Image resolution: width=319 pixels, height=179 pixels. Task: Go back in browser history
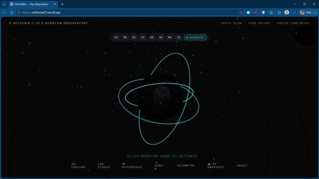(4, 12)
